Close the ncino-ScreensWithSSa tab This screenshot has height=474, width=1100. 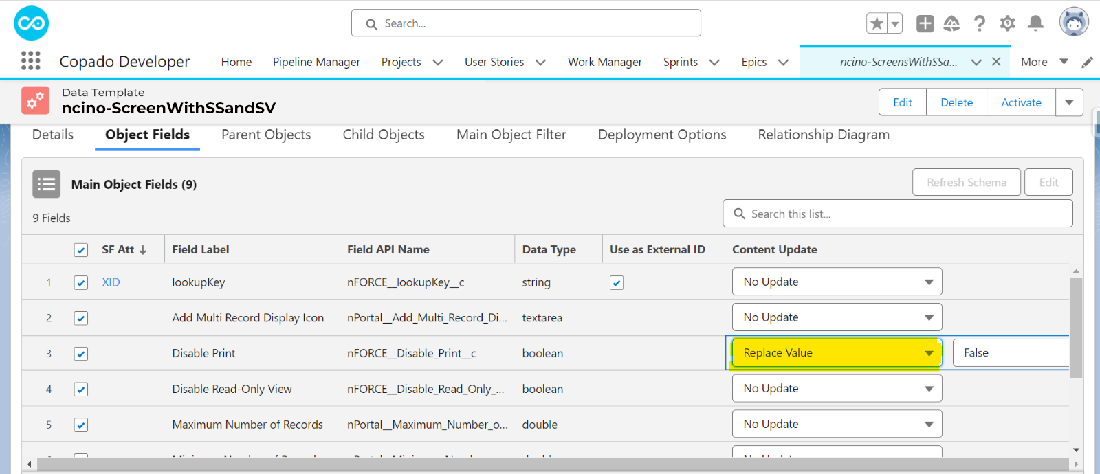(996, 61)
